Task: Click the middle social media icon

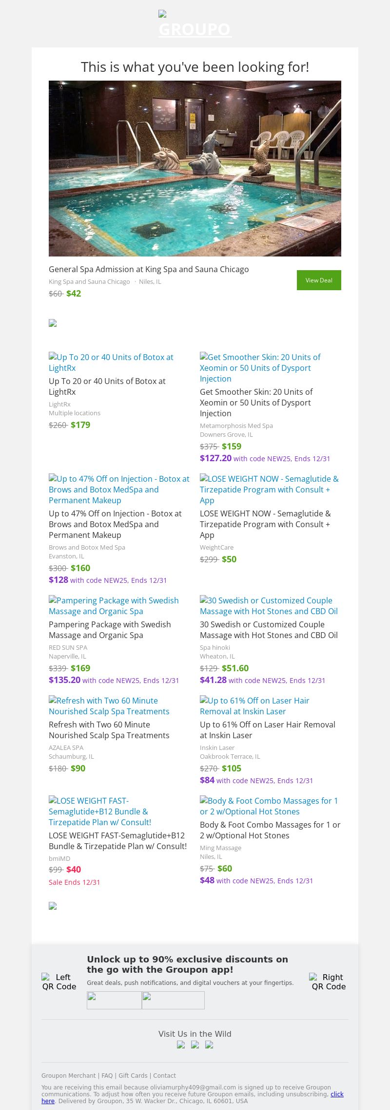Action: [x=195, y=1045]
